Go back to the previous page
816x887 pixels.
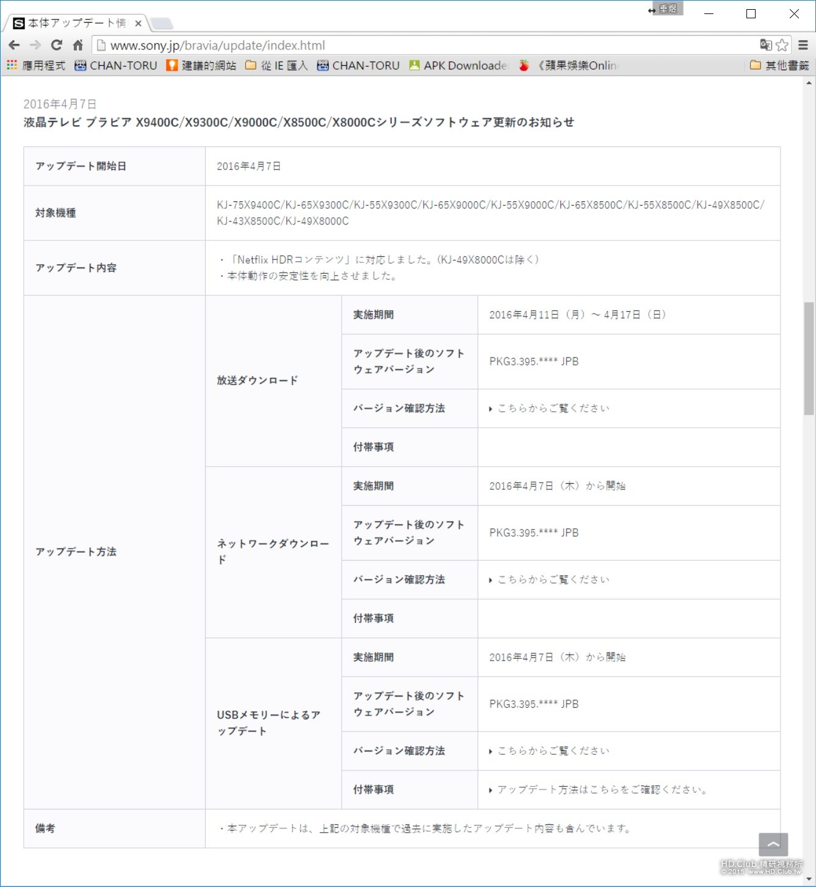tap(14, 45)
